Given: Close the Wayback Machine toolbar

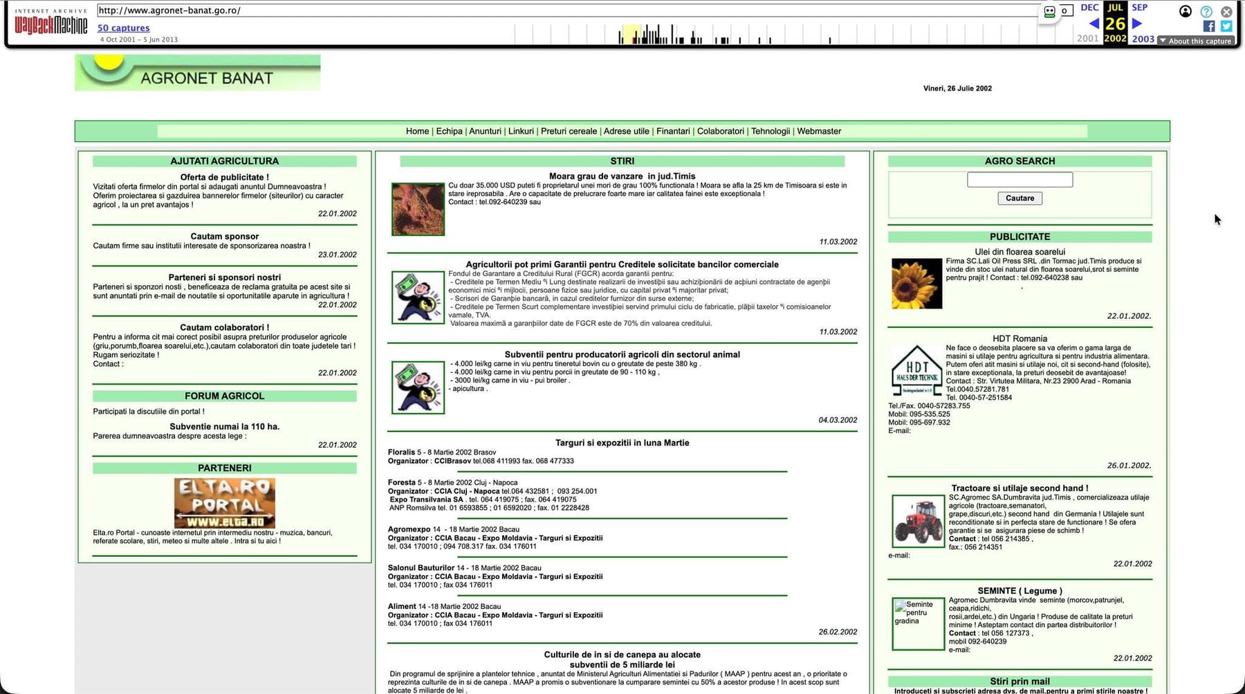Looking at the screenshot, I should click(x=1226, y=12).
